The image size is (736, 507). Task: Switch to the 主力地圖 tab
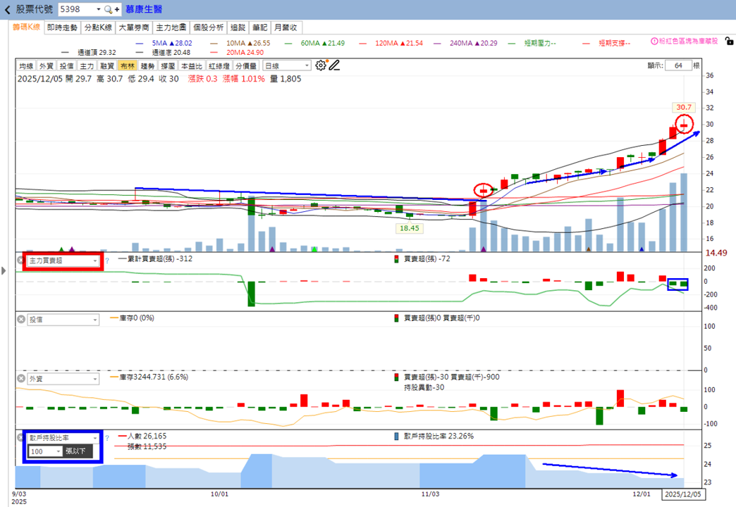coord(171,27)
